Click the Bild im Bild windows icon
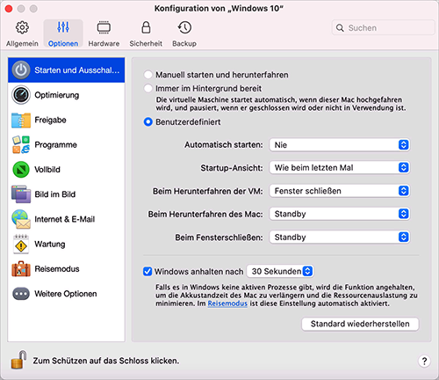Viewport: 439px width, 380px height. pyautogui.click(x=21, y=194)
